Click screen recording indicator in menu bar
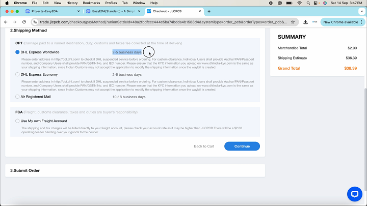Screen dimensions: 367x206 [271, 3]
